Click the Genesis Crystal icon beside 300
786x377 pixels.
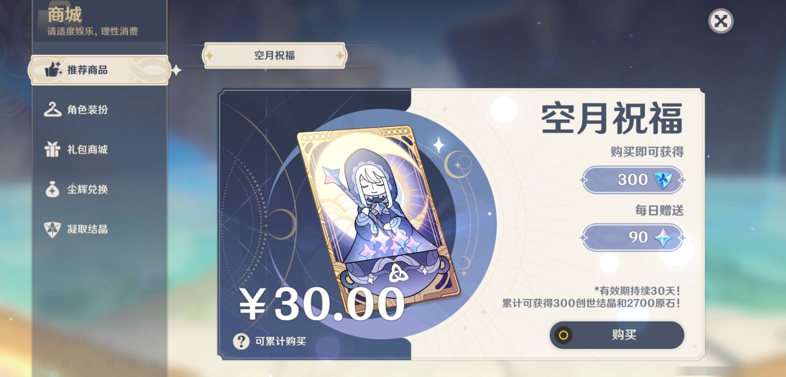(x=663, y=180)
